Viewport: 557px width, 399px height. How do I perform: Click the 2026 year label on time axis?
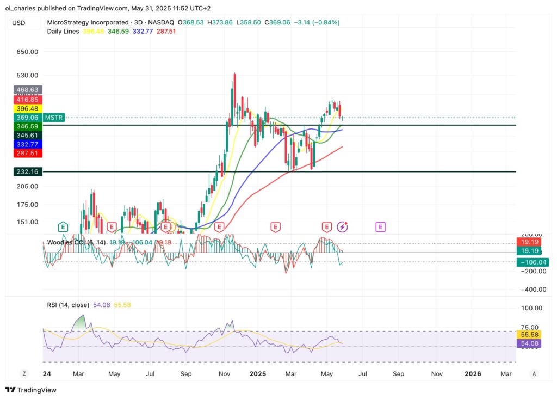(473, 374)
